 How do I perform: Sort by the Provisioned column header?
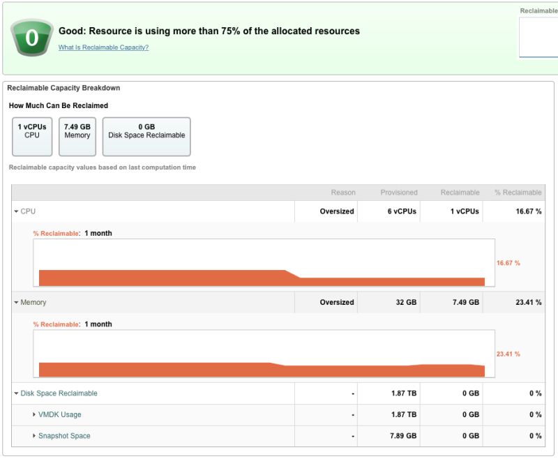(x=398, y=192)
